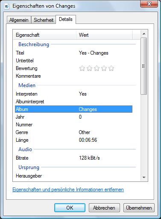Select the Details tab

point(66,19)
